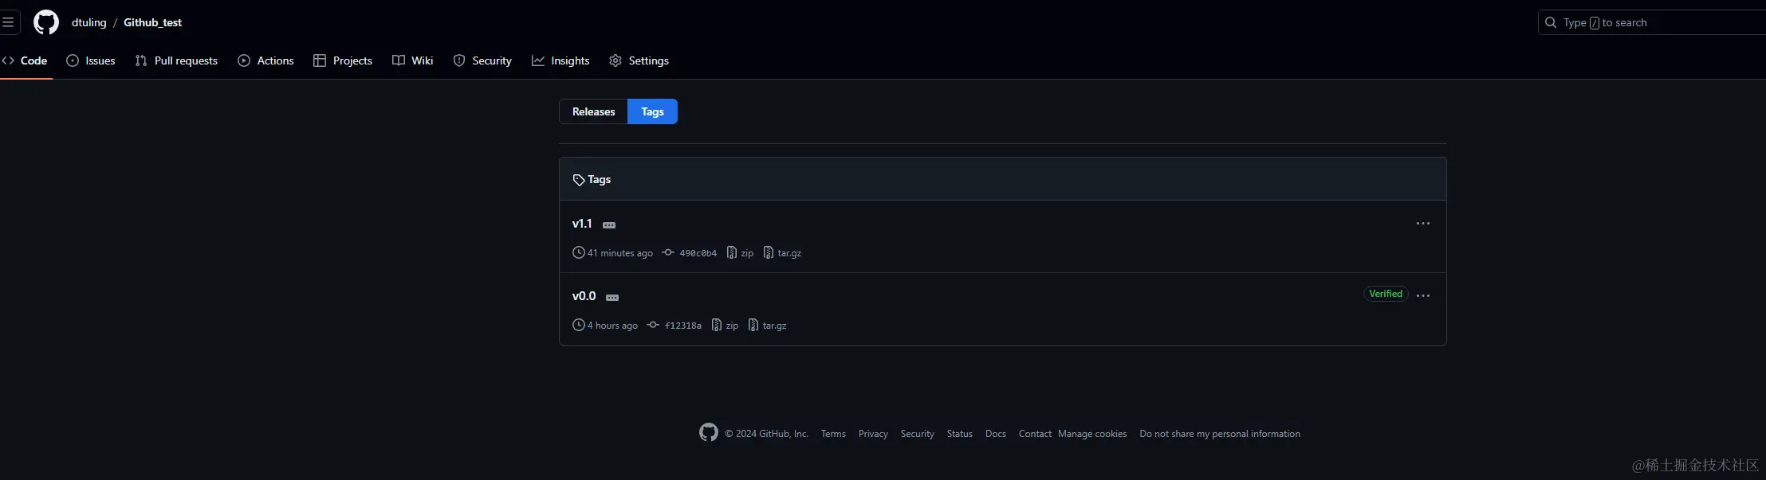
Task: Expand v1.1 tag message ellipsis
Action: tap(609, 225)
